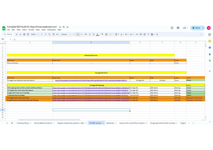Switch to Tracking Setup sheet tab

(x=23, y=123)
